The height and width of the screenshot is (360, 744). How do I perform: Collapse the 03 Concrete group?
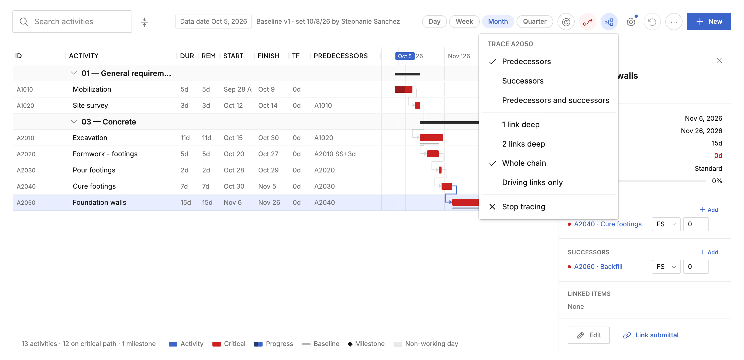click(74, 122)
